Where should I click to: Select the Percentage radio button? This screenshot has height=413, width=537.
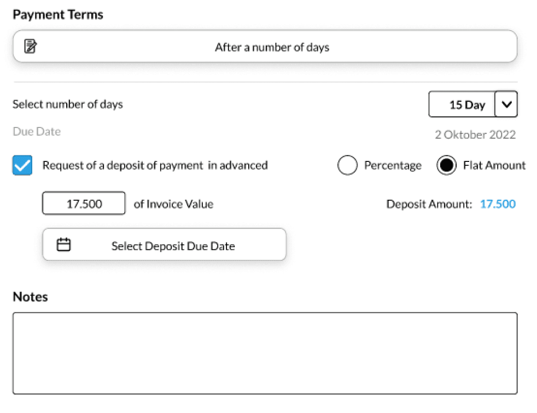tap(348, 165)
